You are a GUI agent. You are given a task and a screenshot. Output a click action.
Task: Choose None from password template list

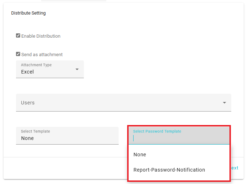point(140,155)
